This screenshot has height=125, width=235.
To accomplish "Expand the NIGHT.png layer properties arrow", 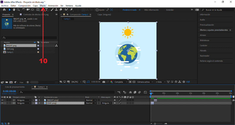I will 33,100.
